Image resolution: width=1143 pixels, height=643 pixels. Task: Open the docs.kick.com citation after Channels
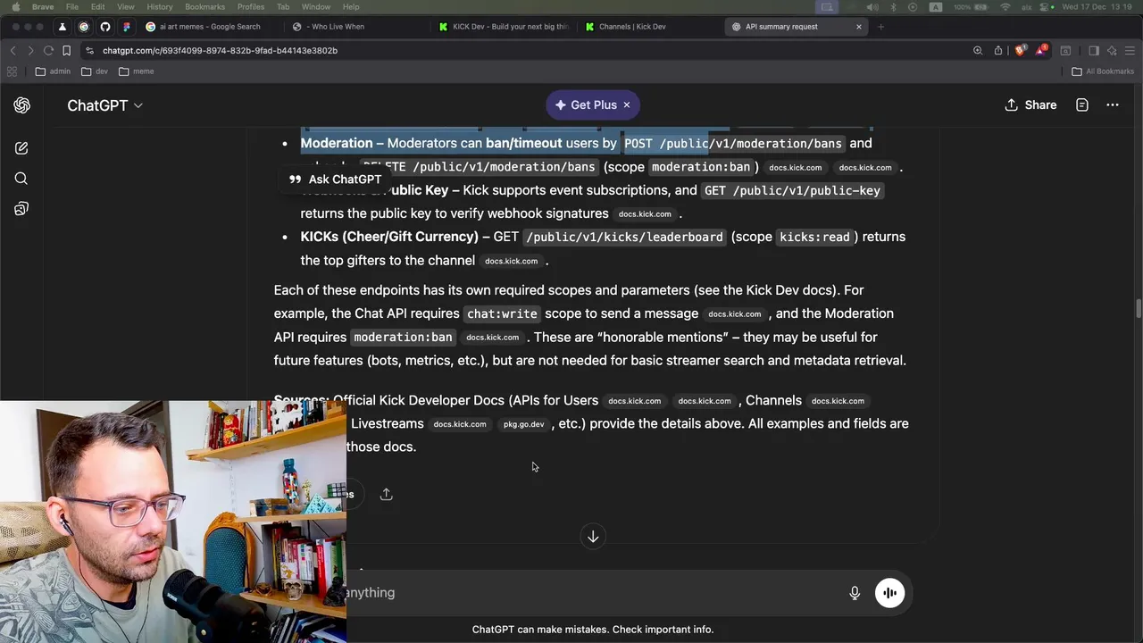(x=838, y=402)
